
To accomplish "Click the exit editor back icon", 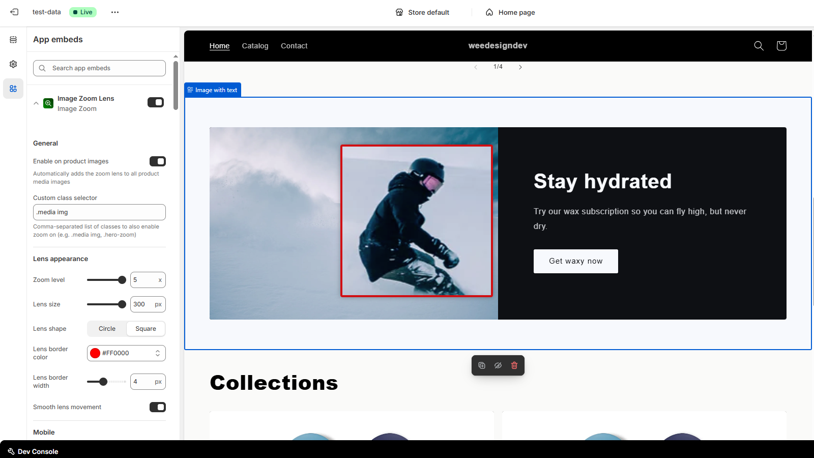I will click(x=14, y=12).
